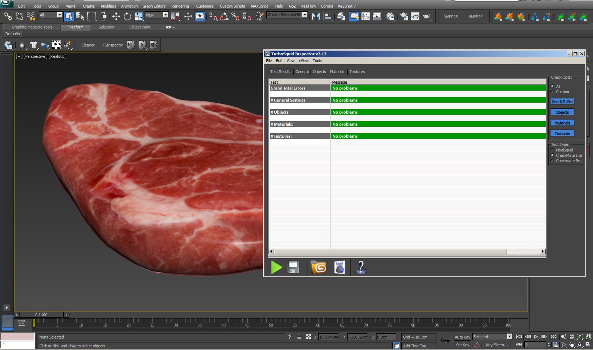Activate the Select and Move tool

click(x=116, y=16)
